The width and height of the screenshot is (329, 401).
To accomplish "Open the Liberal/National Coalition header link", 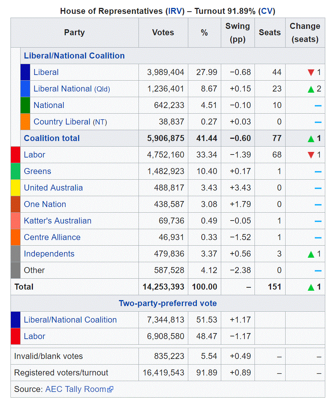I will point(74,56).
